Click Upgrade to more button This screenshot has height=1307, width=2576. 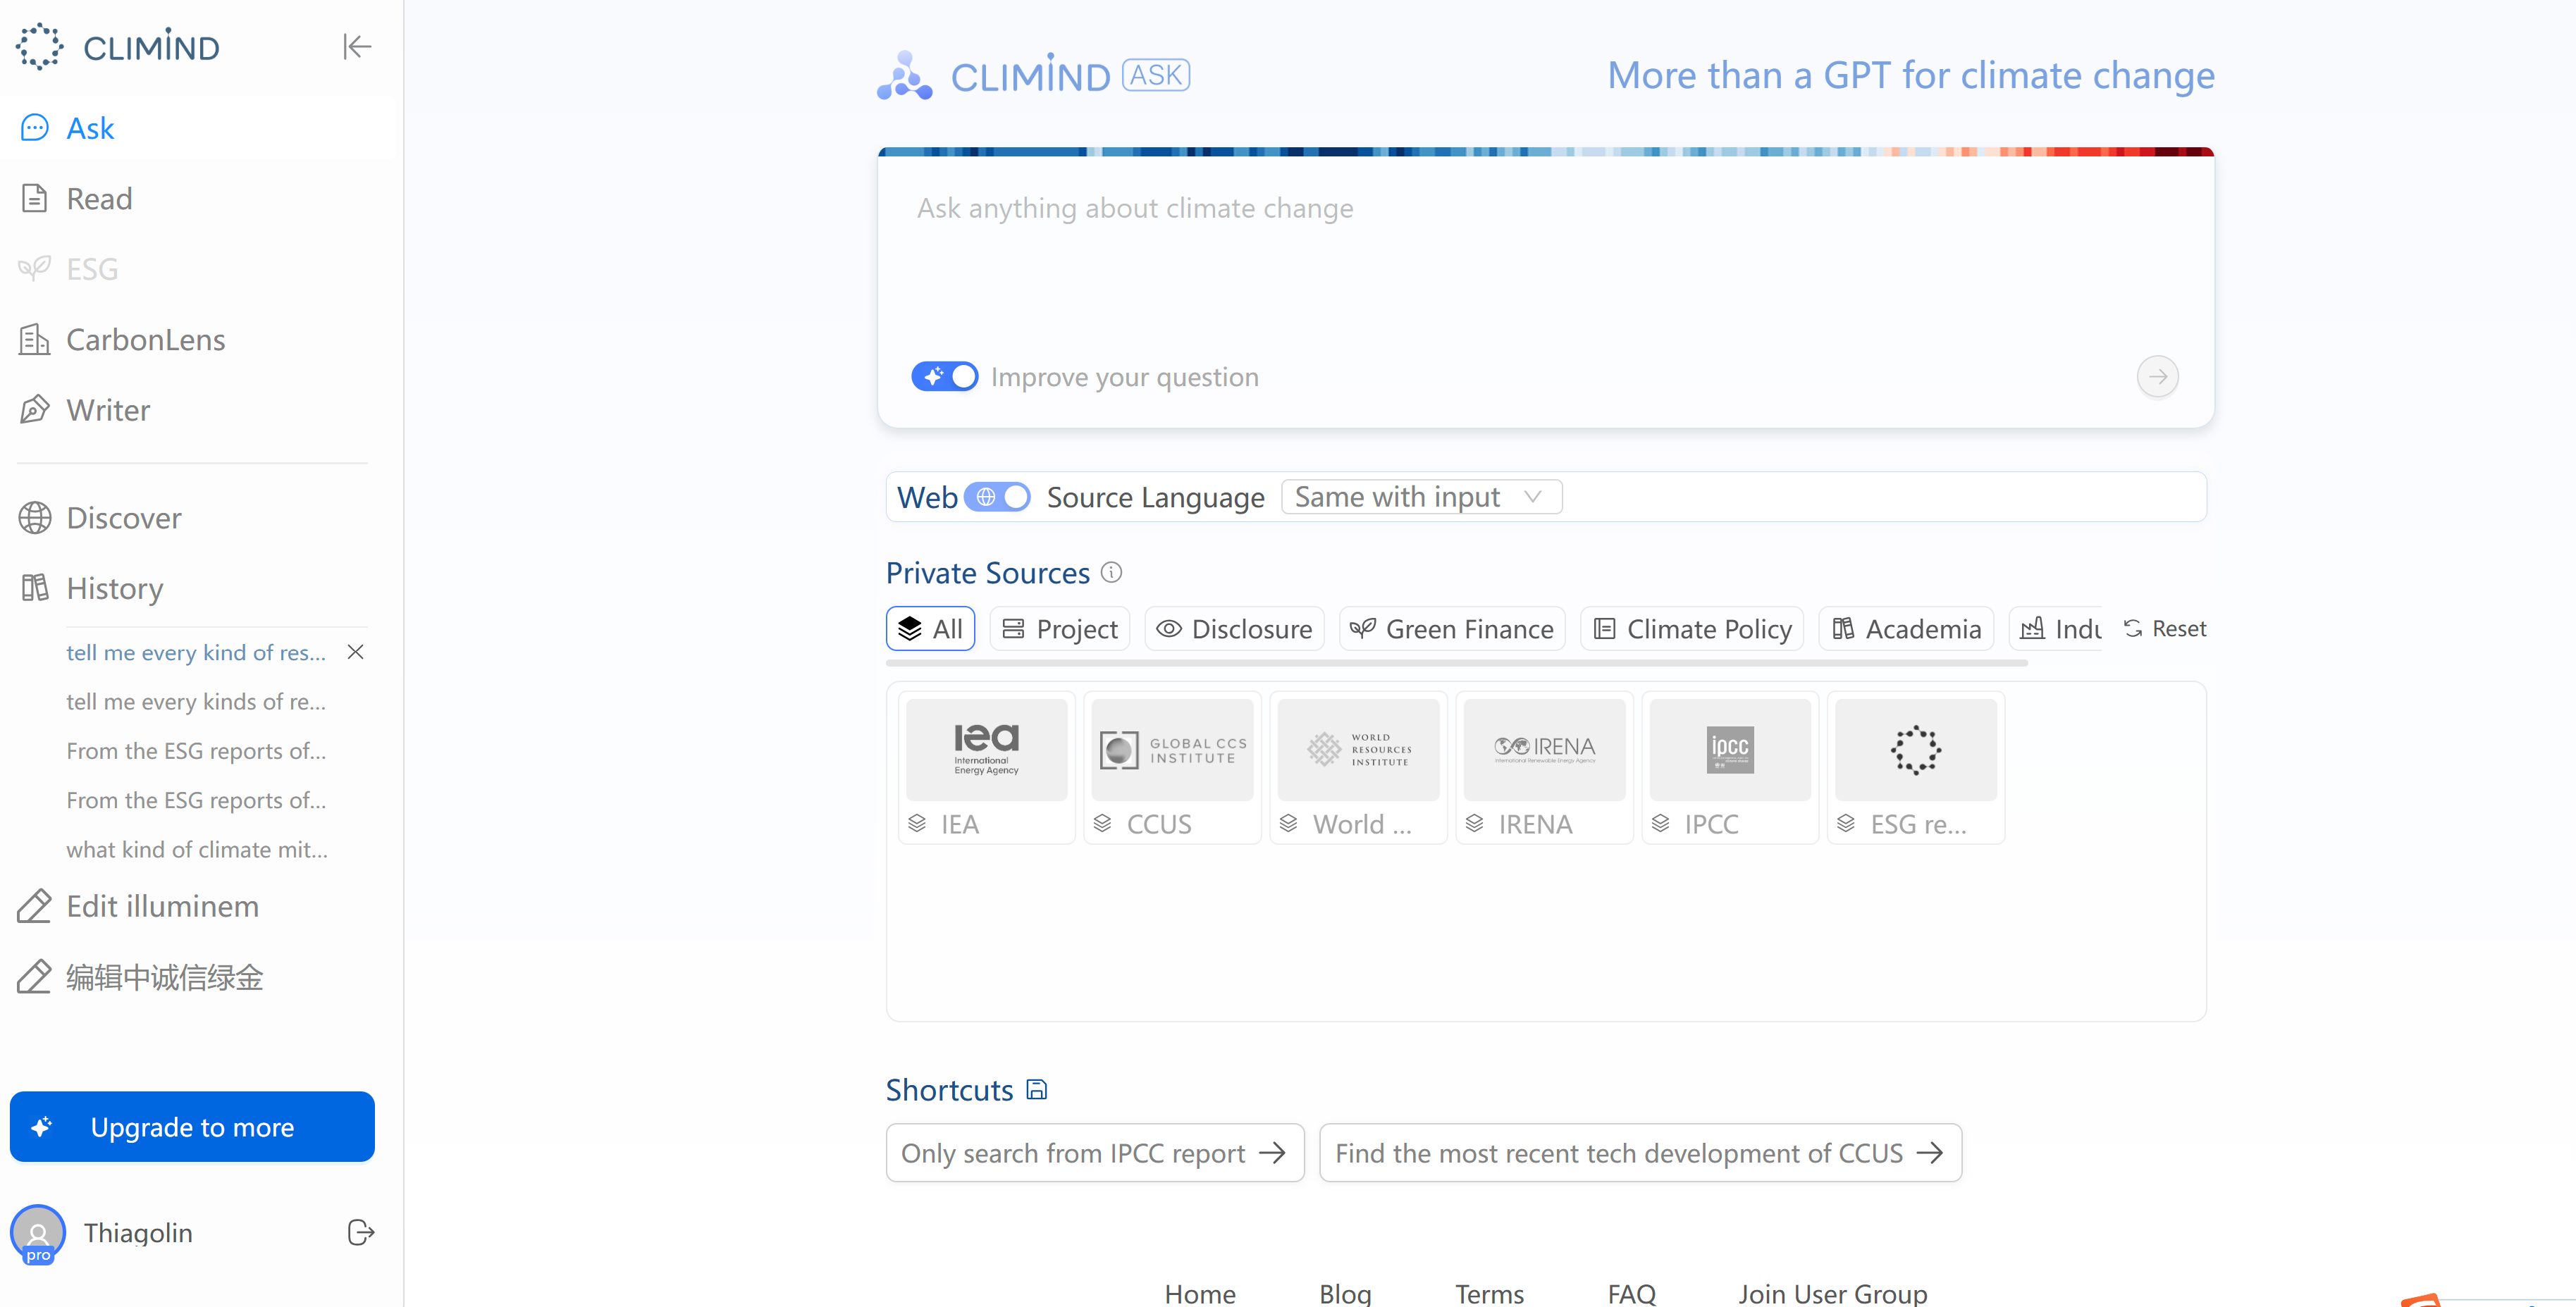[x=192, y=1127]
